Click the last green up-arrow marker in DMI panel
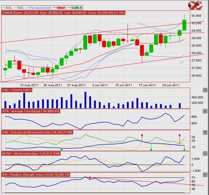The image size is (209, 195). 184,149
